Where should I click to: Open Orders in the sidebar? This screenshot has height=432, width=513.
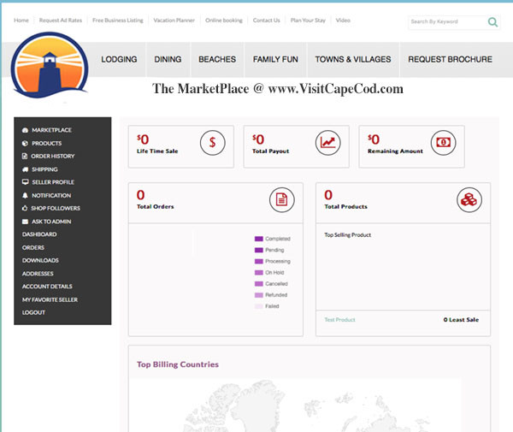33,248
